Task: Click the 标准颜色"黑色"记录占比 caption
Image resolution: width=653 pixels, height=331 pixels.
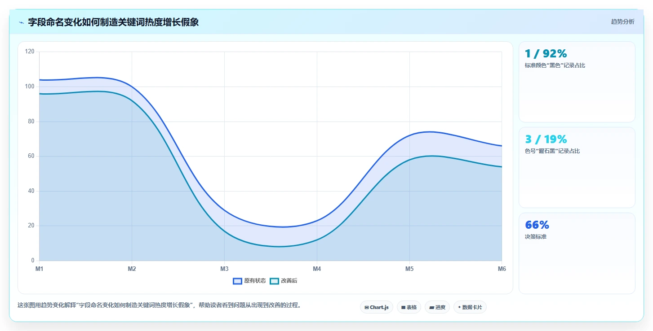Action: point(555,65)
